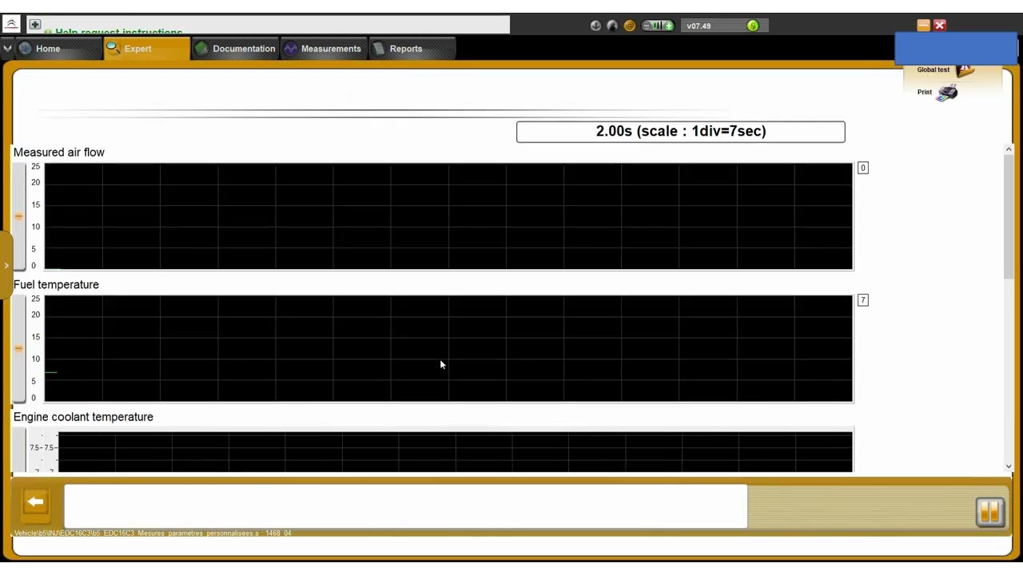Click the user profile icon in top bar
Image resolution: width=1023 pixels, height=575 pixels.
[612, 26]
